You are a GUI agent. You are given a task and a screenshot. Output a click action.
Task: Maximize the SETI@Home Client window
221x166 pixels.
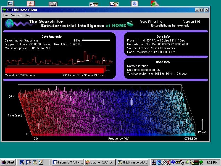202,10
